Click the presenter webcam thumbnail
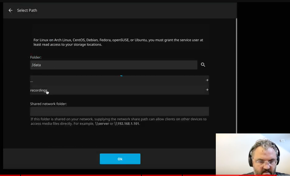This screenshot has height=176, width=290. tap(253, 154)
